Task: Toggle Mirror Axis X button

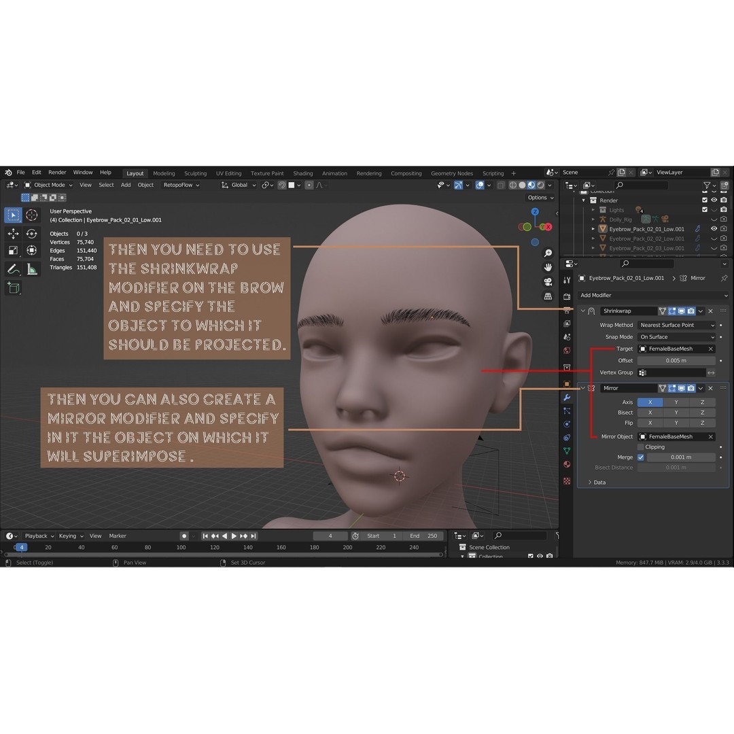Action: pyautogui.click(x=650, y=402)
